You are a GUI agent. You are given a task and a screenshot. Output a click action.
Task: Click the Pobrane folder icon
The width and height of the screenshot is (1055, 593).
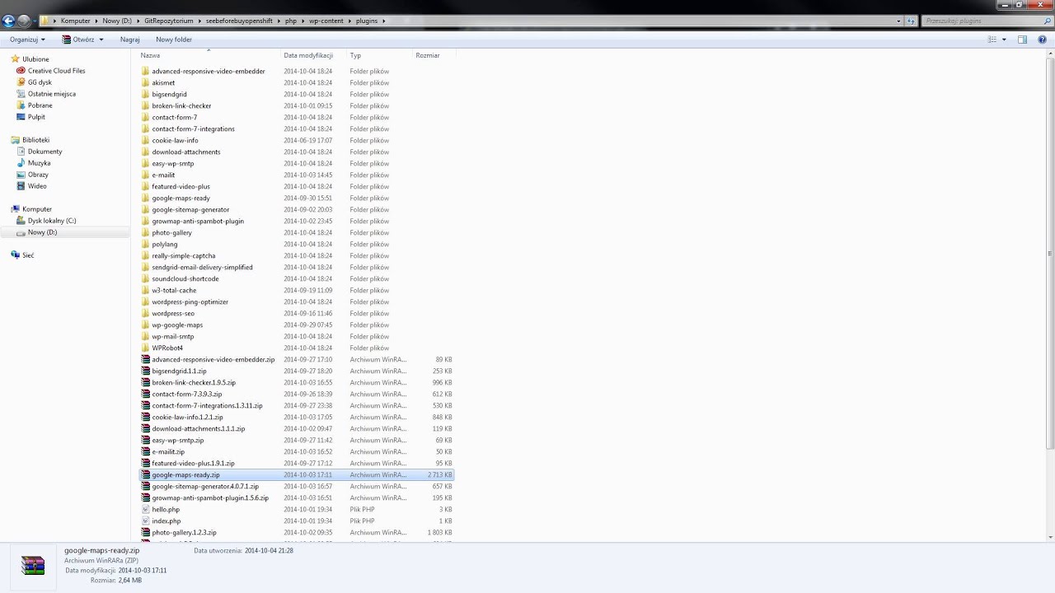click(x=21, y=105)
